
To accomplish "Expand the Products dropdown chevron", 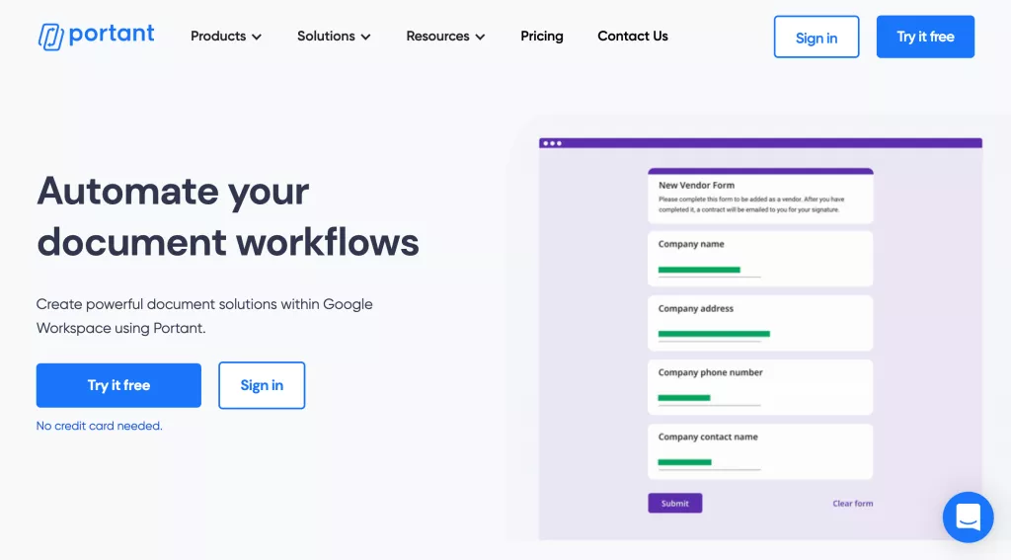I will pyautogui.click(x=257, y=37).
